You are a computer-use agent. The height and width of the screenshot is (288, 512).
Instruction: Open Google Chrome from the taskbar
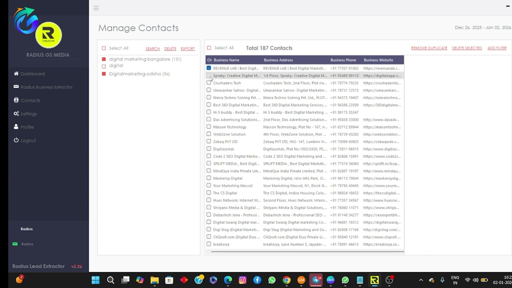click(286, 280)
